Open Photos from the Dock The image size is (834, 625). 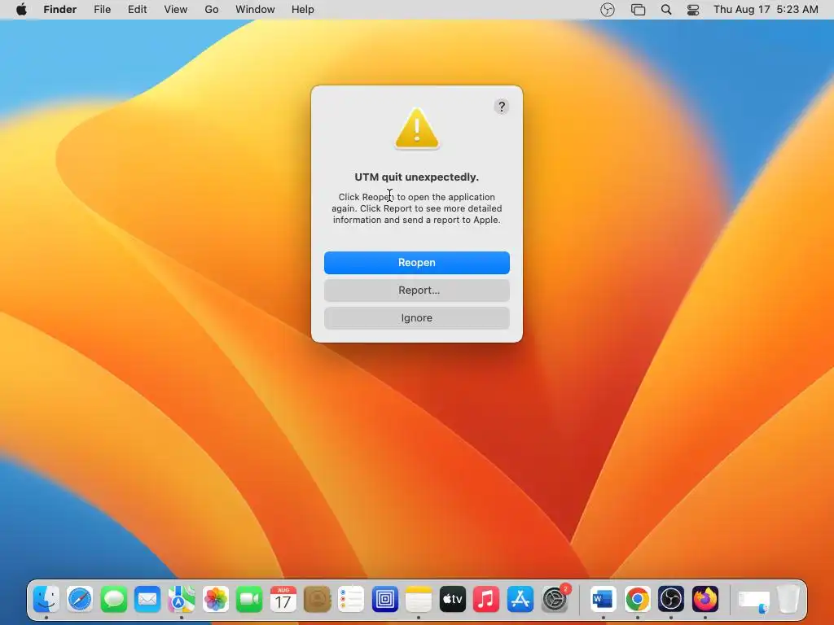pyautogui.click(x=215, y=600)
